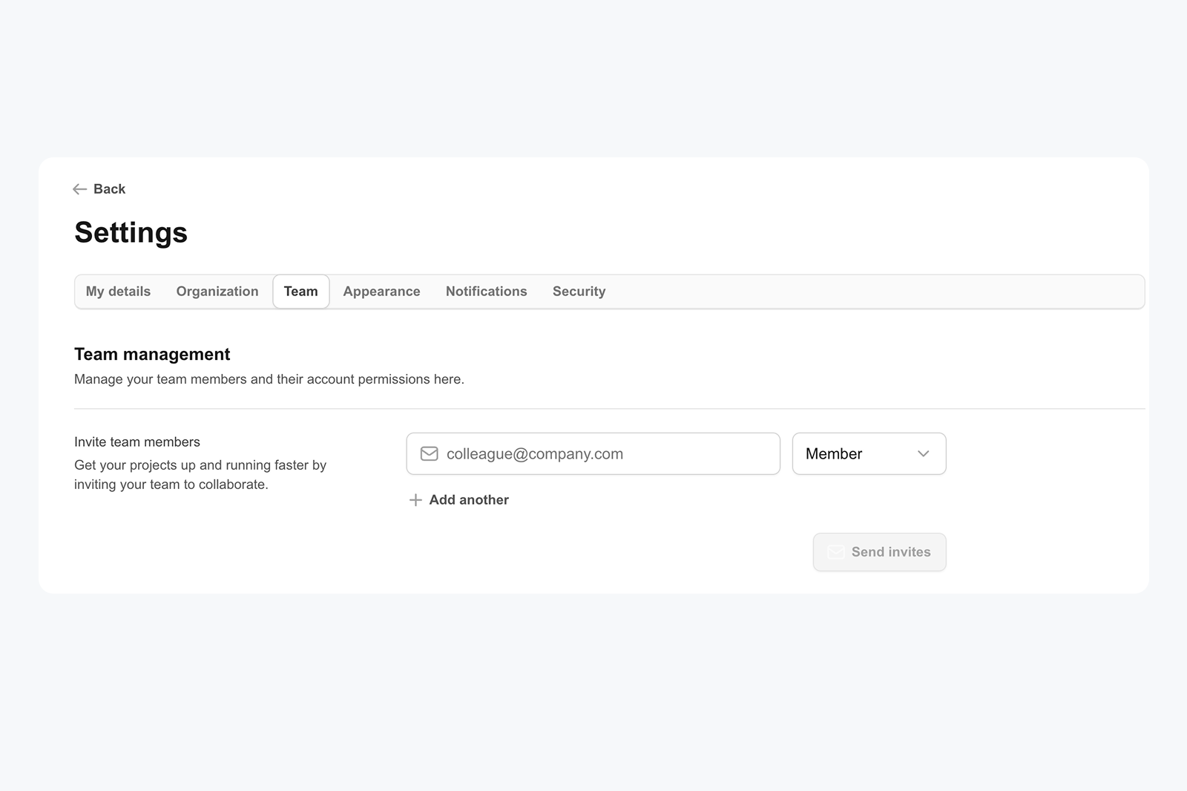This screenshot has height=791, width=1187.
Task: Focus the colleague@company.com email field
Action: click(x=593, y=453)
